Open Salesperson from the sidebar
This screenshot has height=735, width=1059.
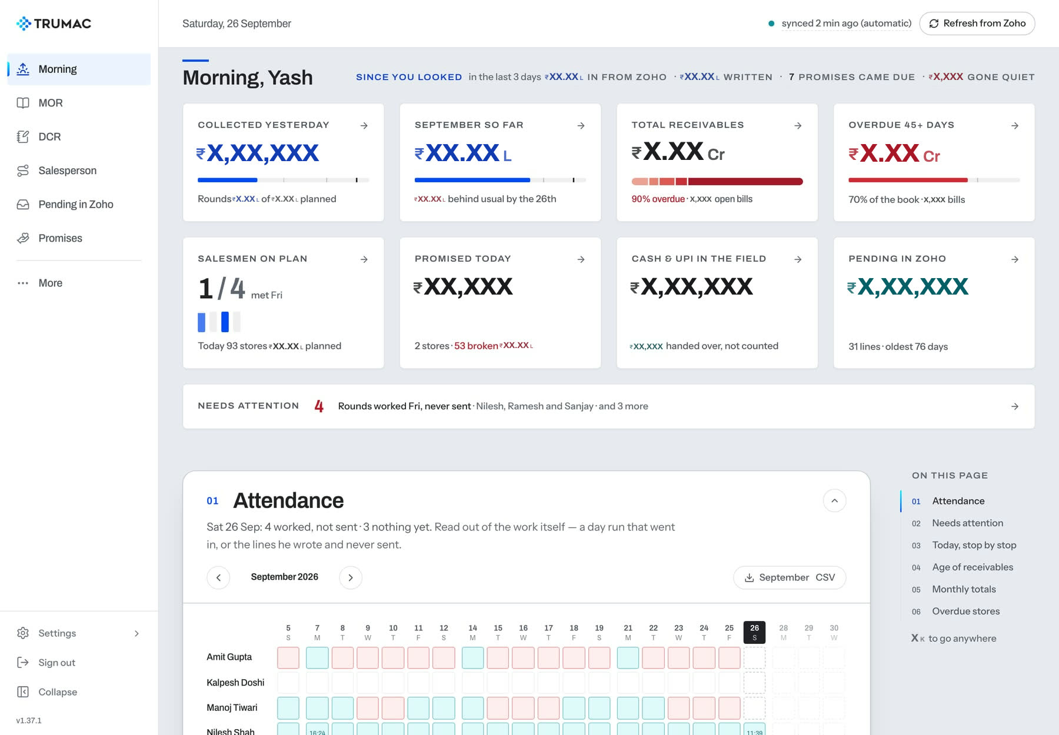pos(79,171)
